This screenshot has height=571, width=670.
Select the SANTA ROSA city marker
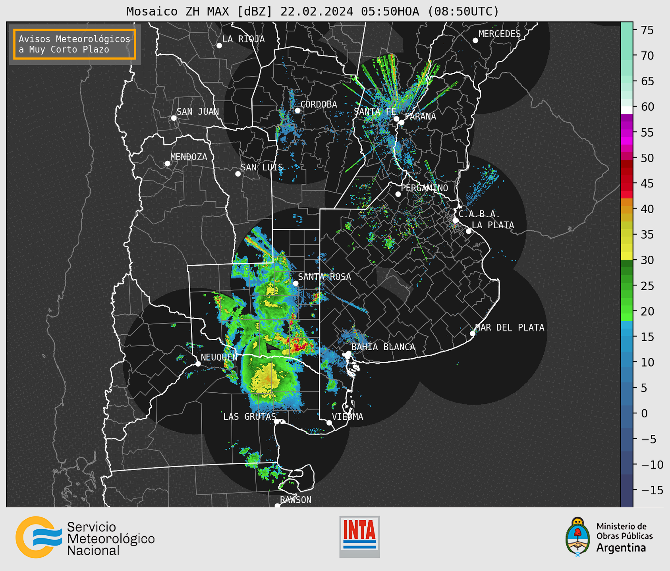click(295, 284)
